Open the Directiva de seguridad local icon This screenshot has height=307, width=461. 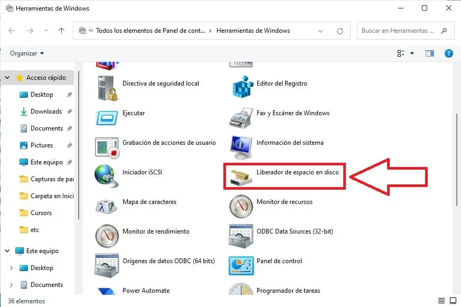point(107,88)
